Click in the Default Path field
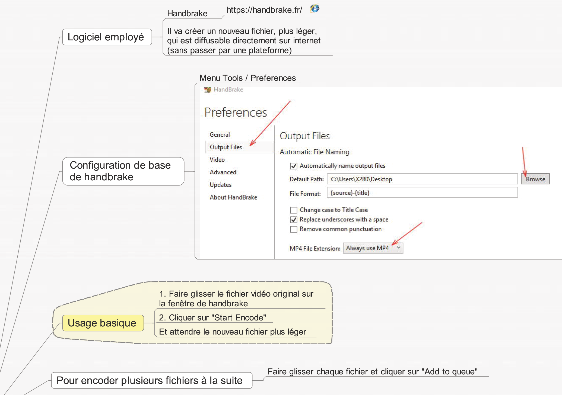 (x=422, y=179)
